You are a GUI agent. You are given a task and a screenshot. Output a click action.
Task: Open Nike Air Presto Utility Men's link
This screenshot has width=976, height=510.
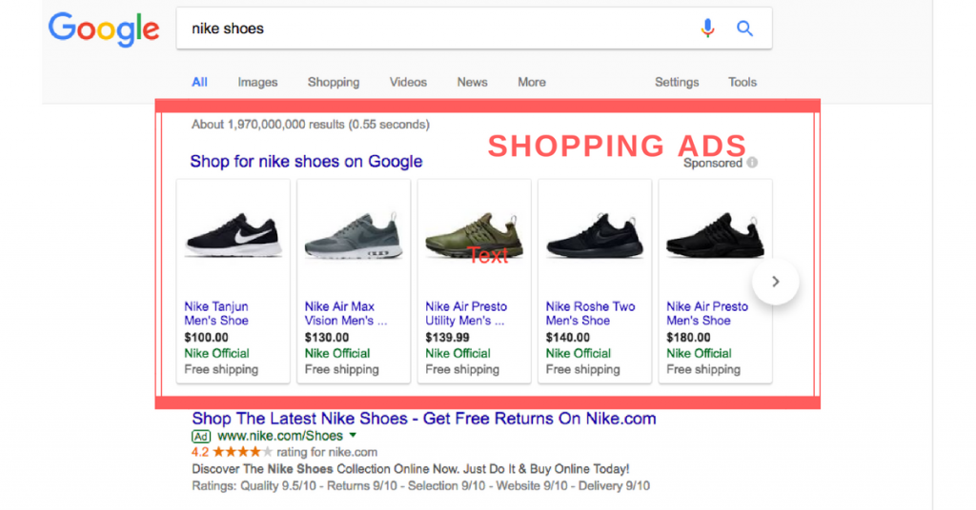click(x=466, y=314)
